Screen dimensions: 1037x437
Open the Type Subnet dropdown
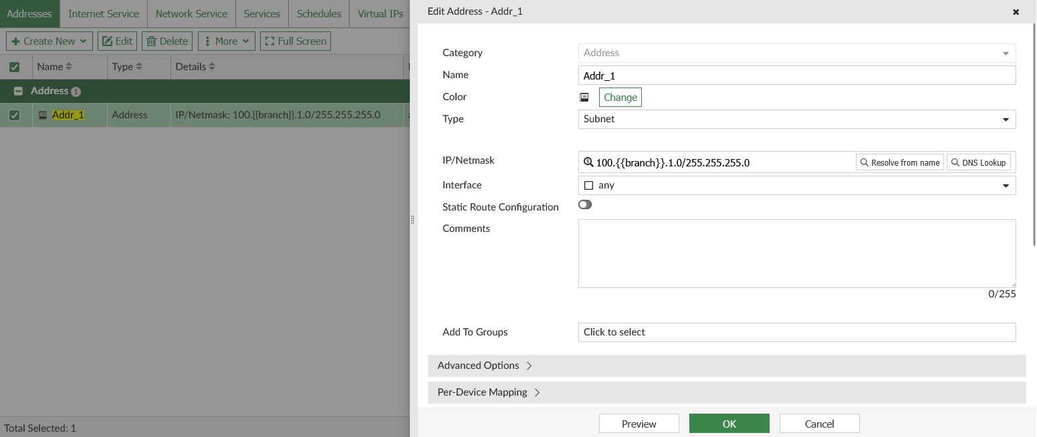coord(796,119)
